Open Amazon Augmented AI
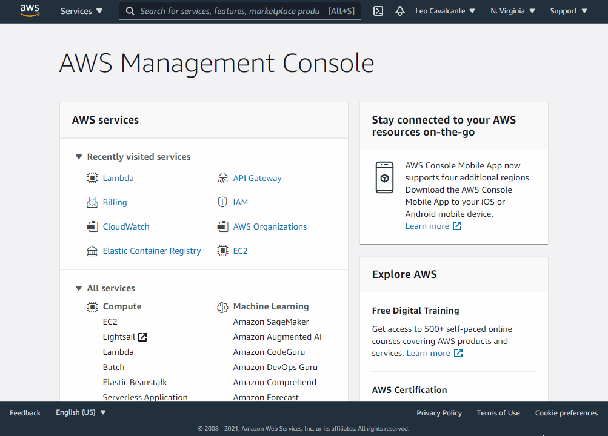608x436 pixels. [277, 337]
